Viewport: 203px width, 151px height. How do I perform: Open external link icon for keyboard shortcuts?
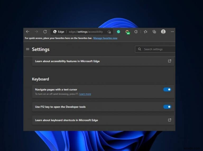(x=169, y=120)
